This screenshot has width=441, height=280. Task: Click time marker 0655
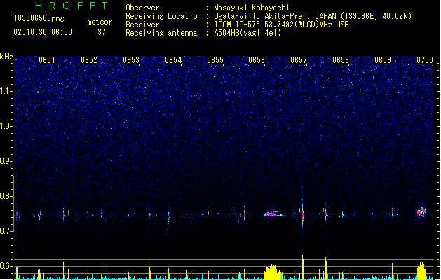coord(215,60)
